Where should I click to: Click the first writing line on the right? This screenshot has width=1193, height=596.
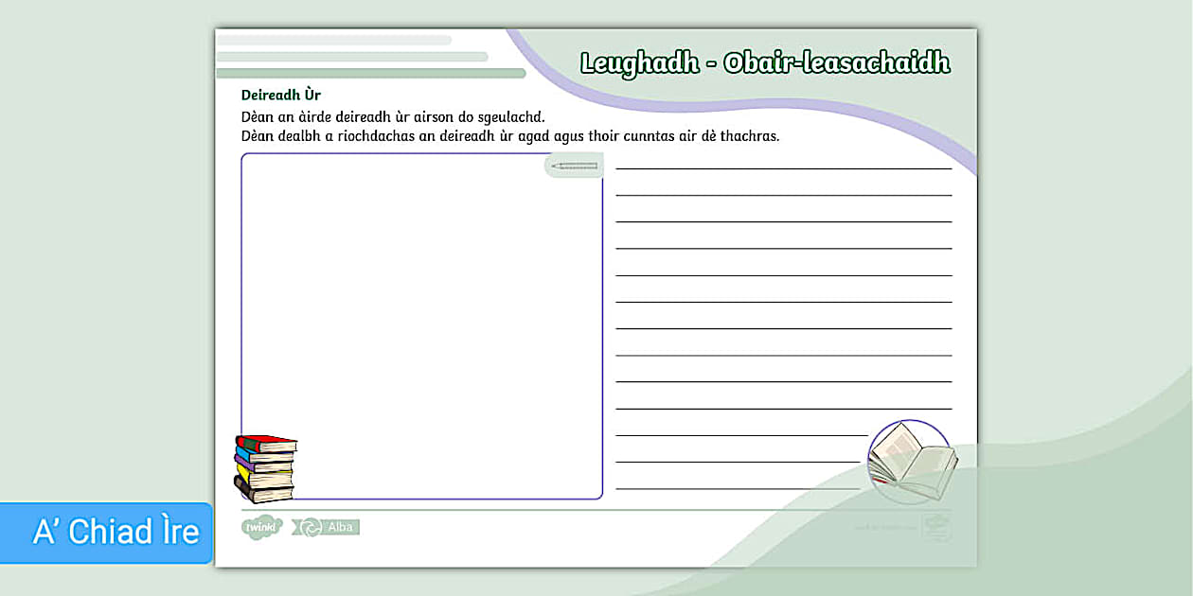784,167
